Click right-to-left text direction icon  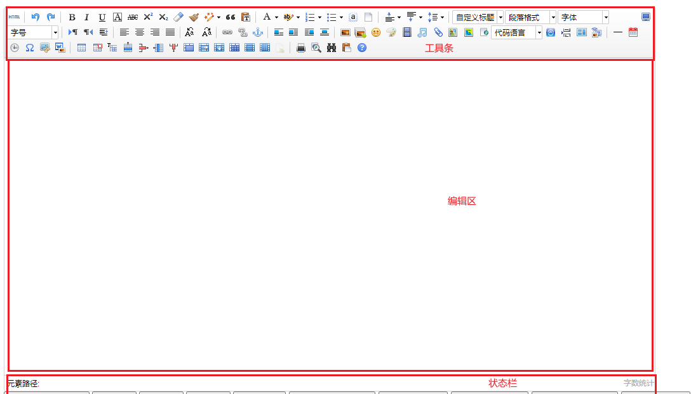(x=88, y=32)
